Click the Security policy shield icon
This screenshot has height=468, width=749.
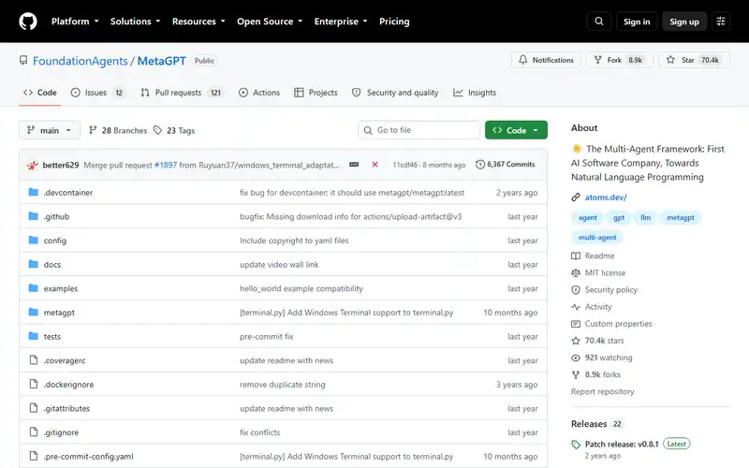576,290
